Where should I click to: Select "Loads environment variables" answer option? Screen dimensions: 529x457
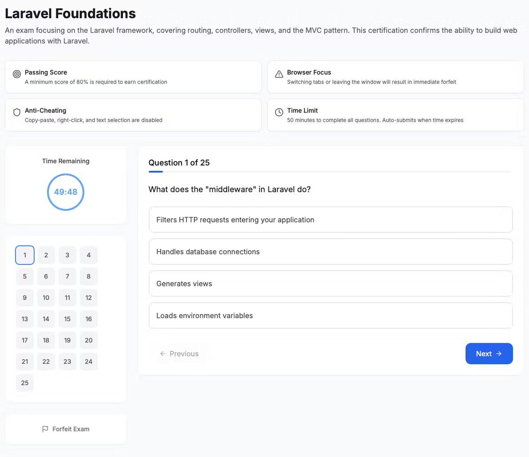pos(331,315)
